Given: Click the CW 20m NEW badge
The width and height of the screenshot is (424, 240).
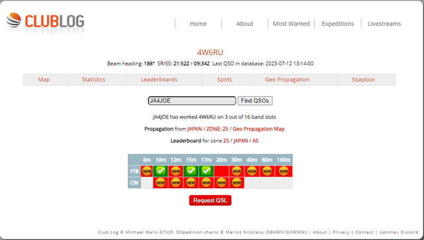Looking at the screenshot, I should [x=221, y=182].
